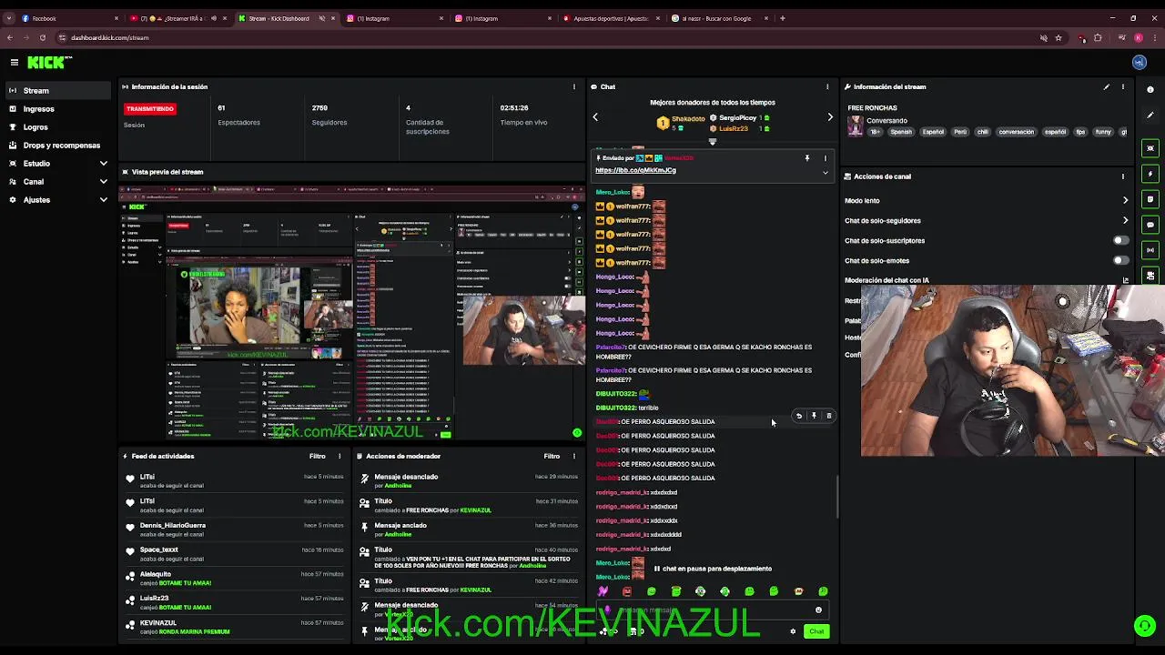Open Acciones de moderador Filtro dropdown
Screen dimensions: 1165x655
pyautogui.click(x=552, y=456)
